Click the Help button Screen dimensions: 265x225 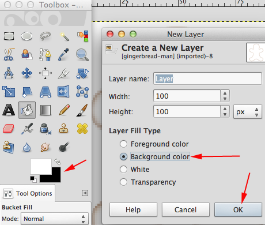point(133,210)
